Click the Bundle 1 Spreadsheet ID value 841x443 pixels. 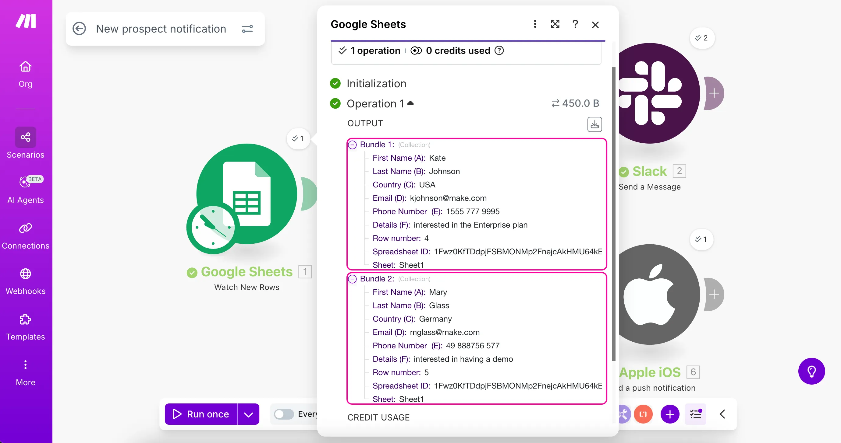(x=518, y=251)
